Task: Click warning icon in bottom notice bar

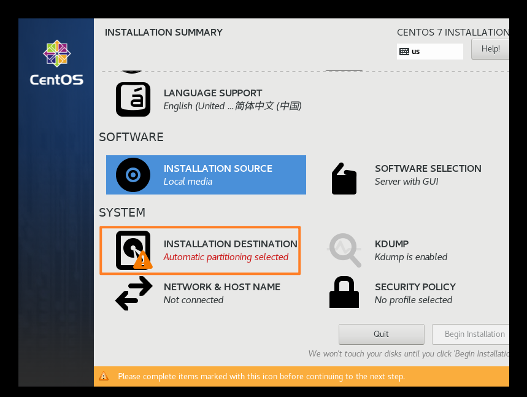Action: tap(104, 376)
